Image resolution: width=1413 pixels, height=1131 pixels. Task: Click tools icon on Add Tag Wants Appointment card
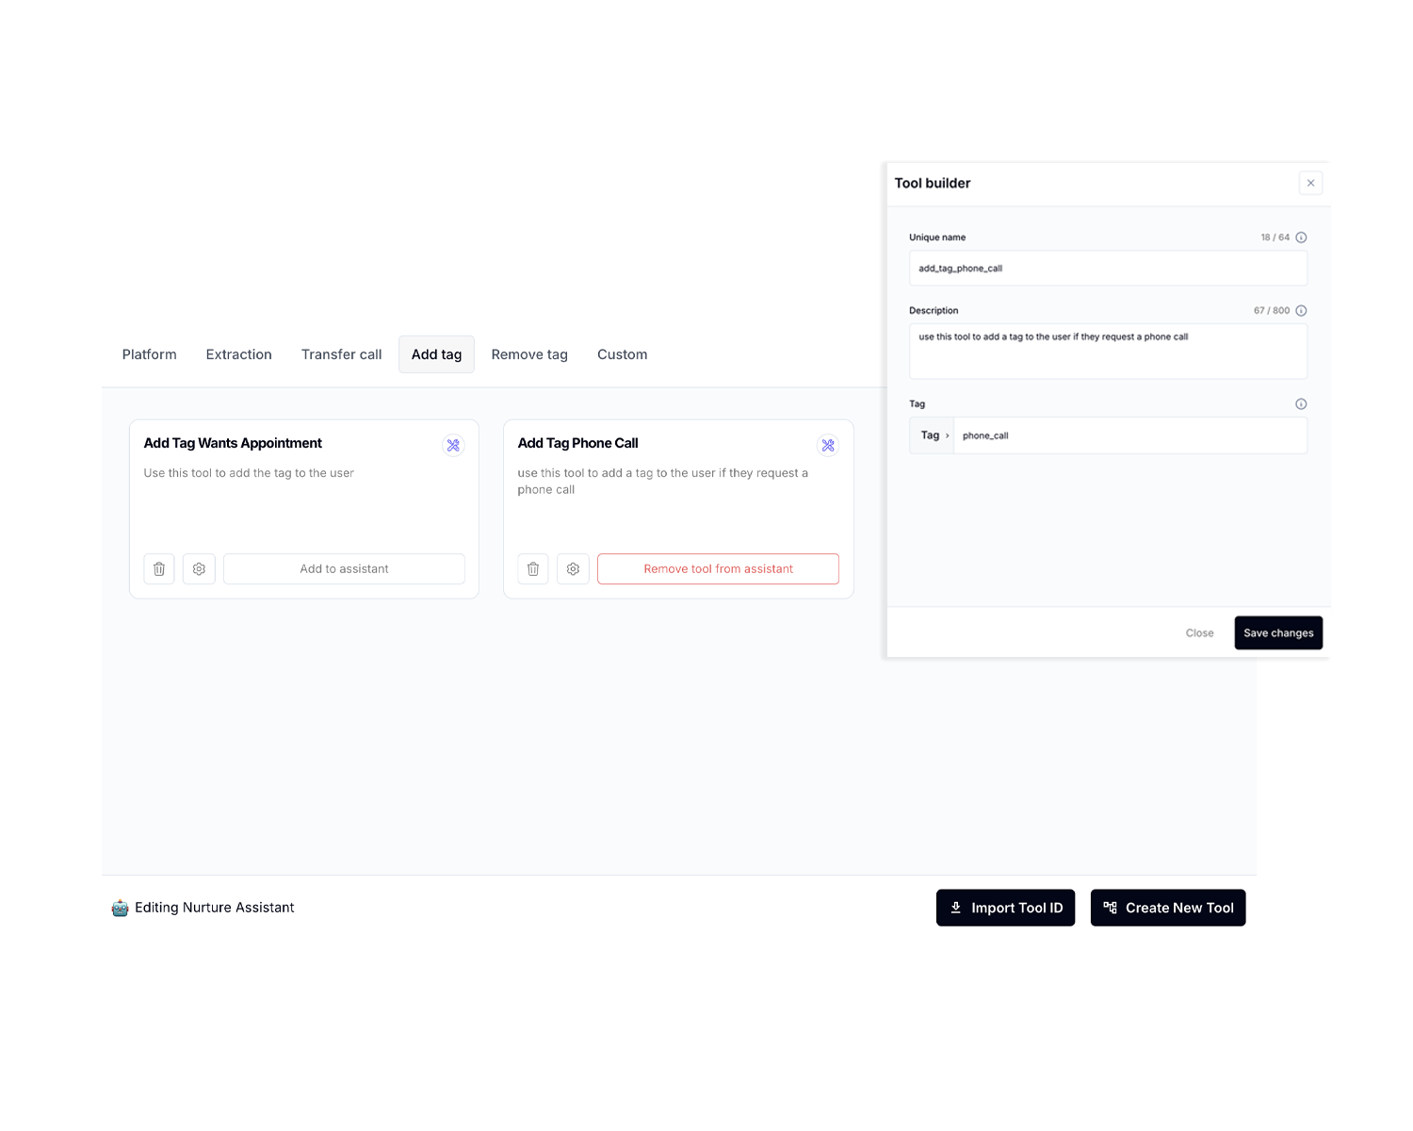click(x=453, y=445)
